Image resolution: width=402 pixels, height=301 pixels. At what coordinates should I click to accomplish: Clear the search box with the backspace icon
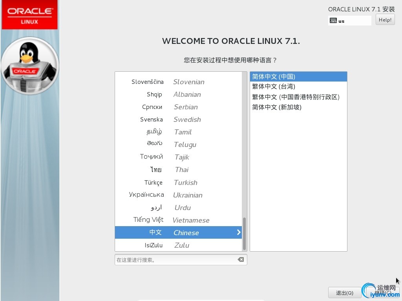[x=241, y=259]
